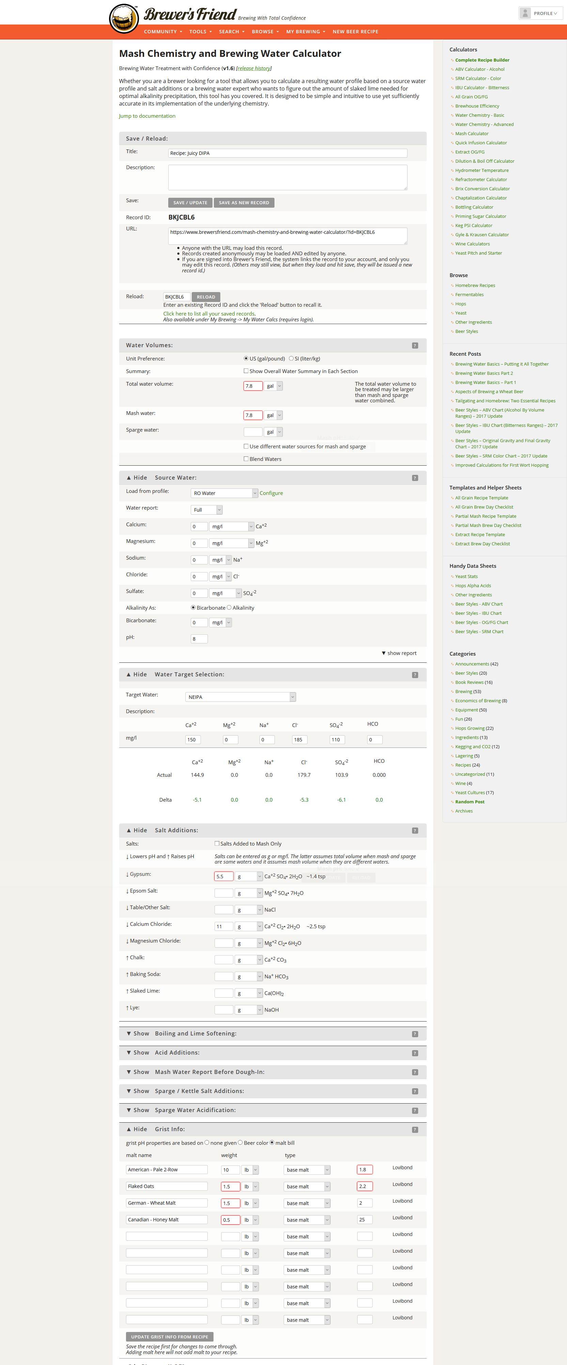
Task: Check Use different water sources for mash and sparge
Action: coord(246,446)
